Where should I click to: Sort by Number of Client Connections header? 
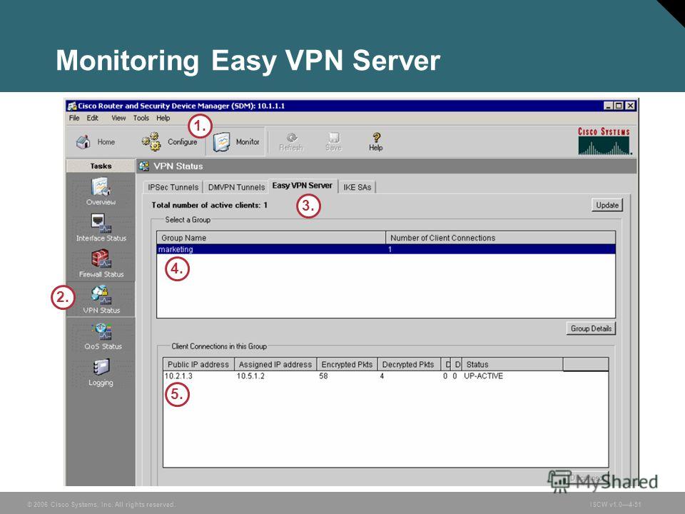coord(501,238)
